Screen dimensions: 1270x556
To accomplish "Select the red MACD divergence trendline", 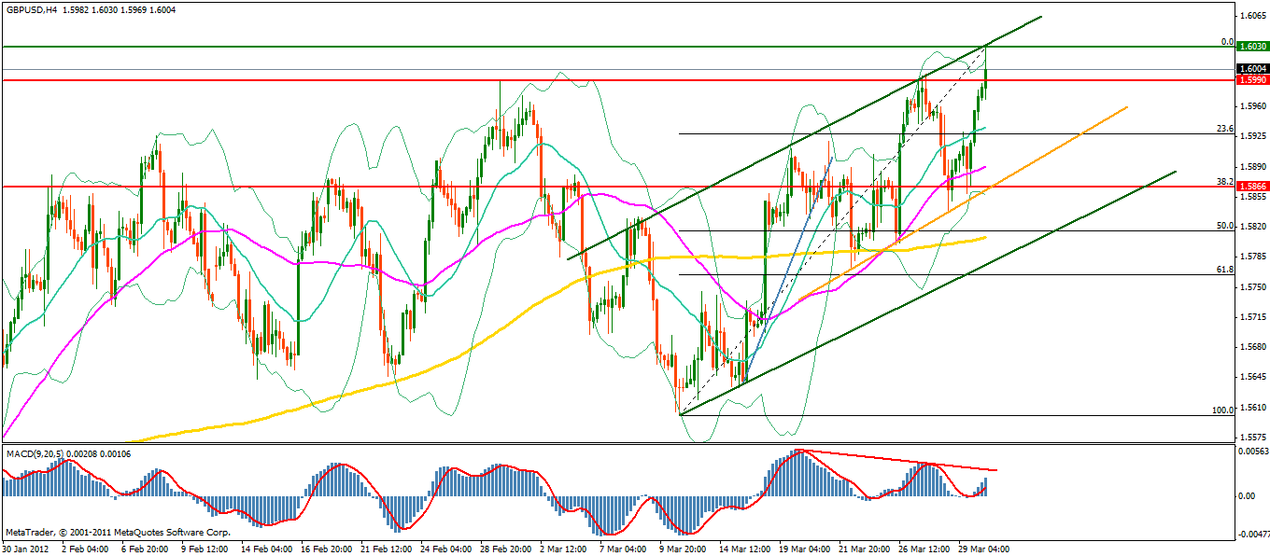I will 896,460.
